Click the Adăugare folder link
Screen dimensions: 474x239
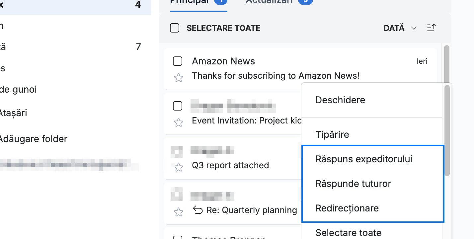[x=33, y=139]
